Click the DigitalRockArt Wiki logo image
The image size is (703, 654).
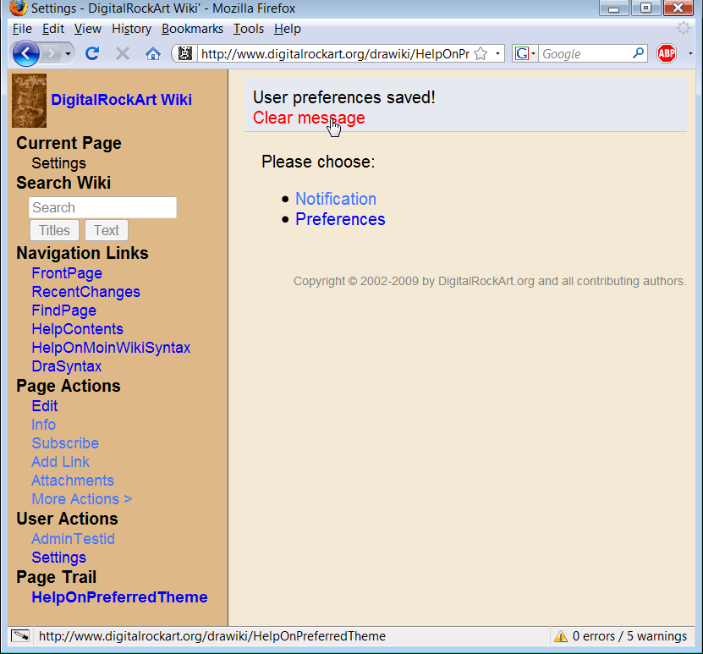coord(29,100)
